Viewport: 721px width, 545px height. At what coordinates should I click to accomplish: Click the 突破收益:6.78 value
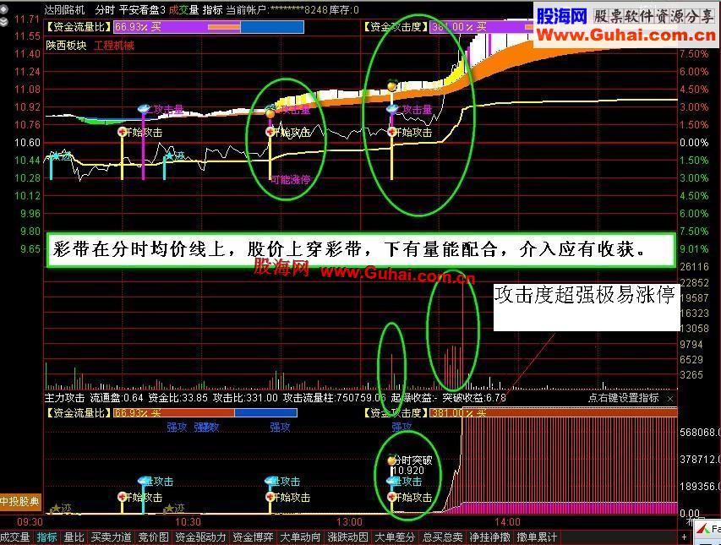(x=474, y=398)
